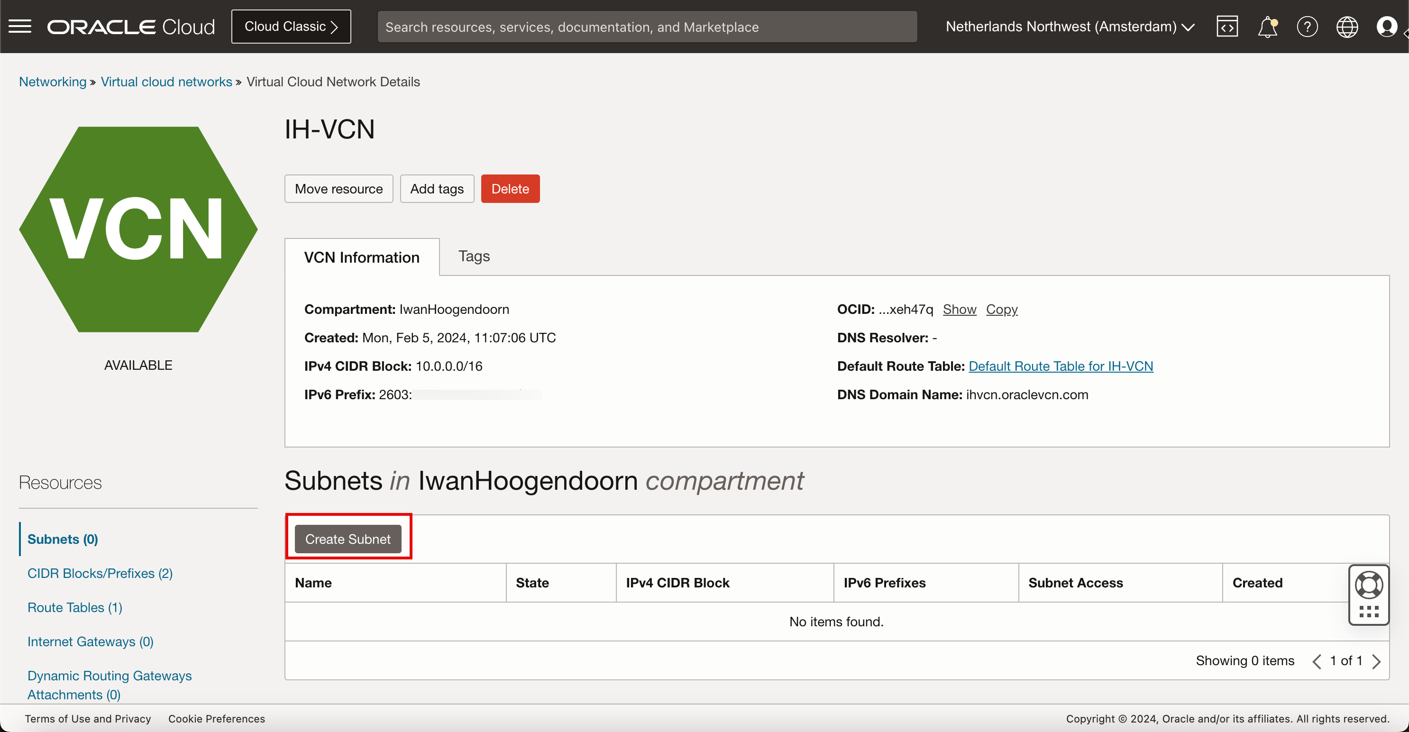Click the Cloud Classic chevron button

pos(291,26)
